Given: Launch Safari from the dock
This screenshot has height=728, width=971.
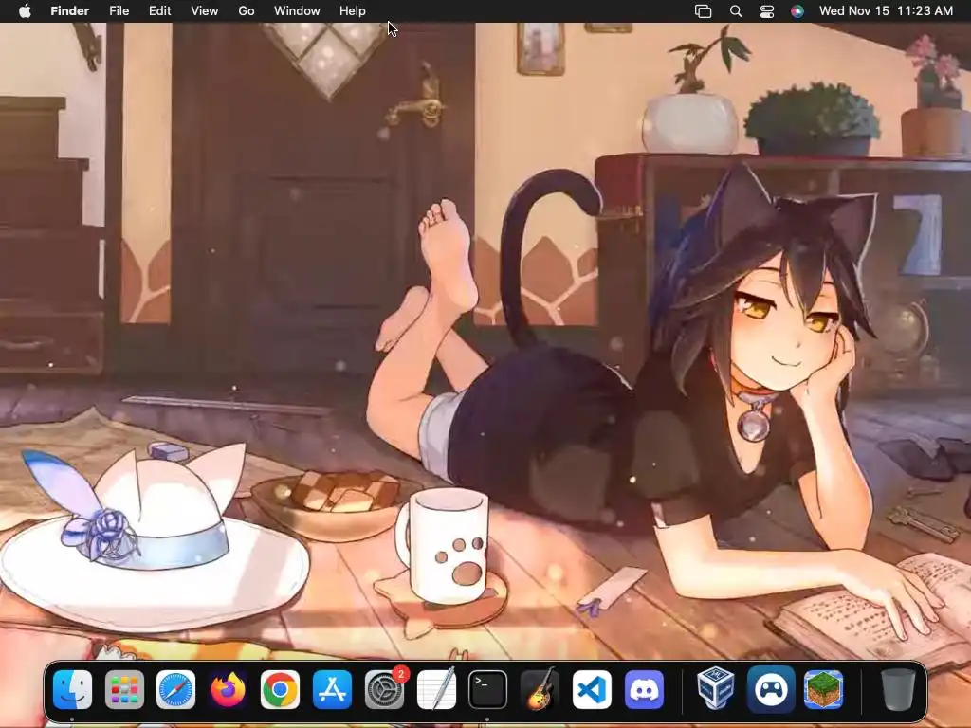Looking at the screenshot, I should [175, 689].
